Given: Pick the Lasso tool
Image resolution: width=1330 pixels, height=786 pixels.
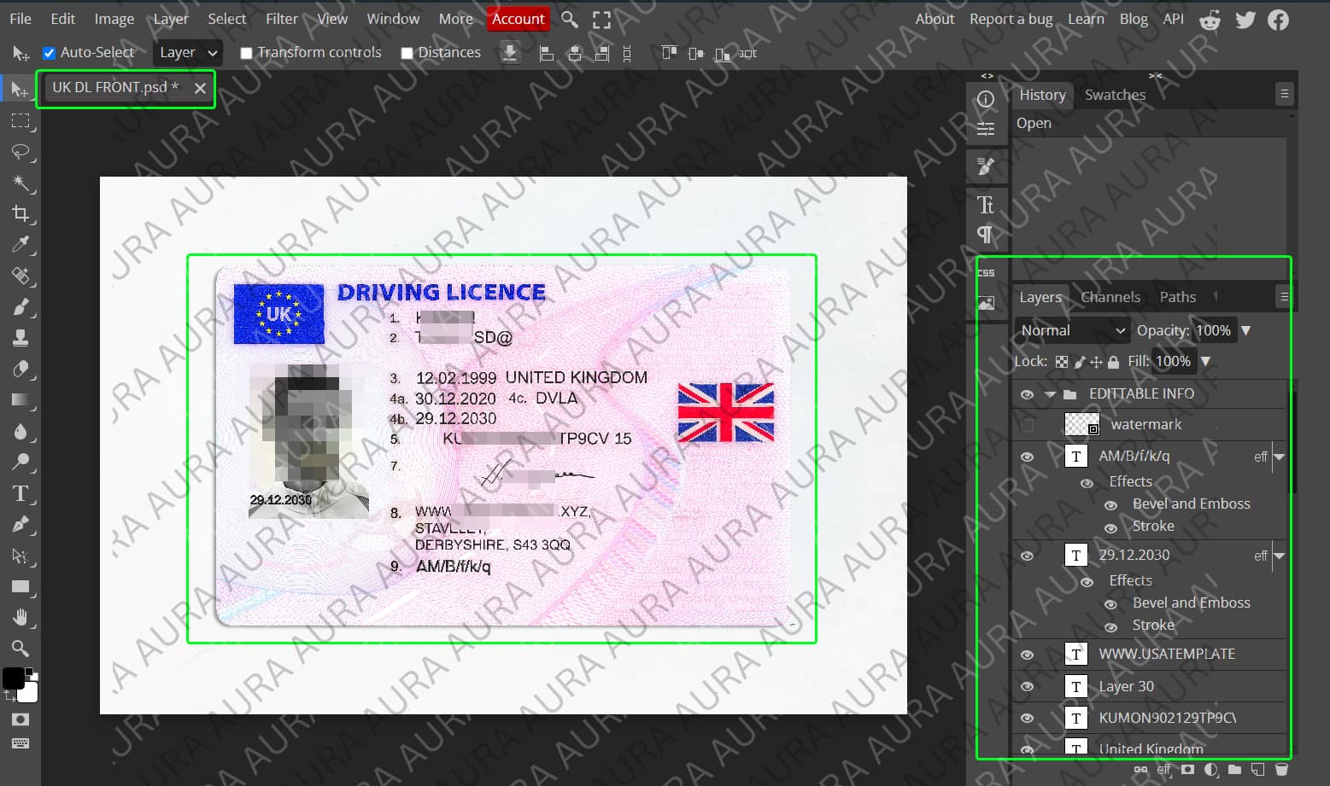Looking at the screenshot, I should [20, 152].
